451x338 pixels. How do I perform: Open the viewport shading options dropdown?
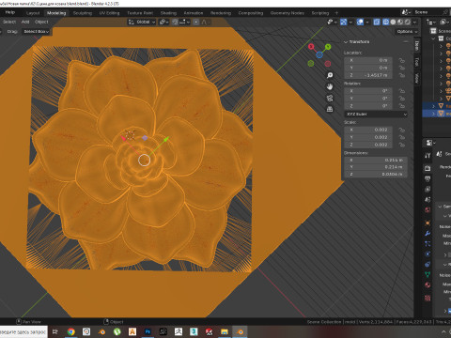point(414,22)
